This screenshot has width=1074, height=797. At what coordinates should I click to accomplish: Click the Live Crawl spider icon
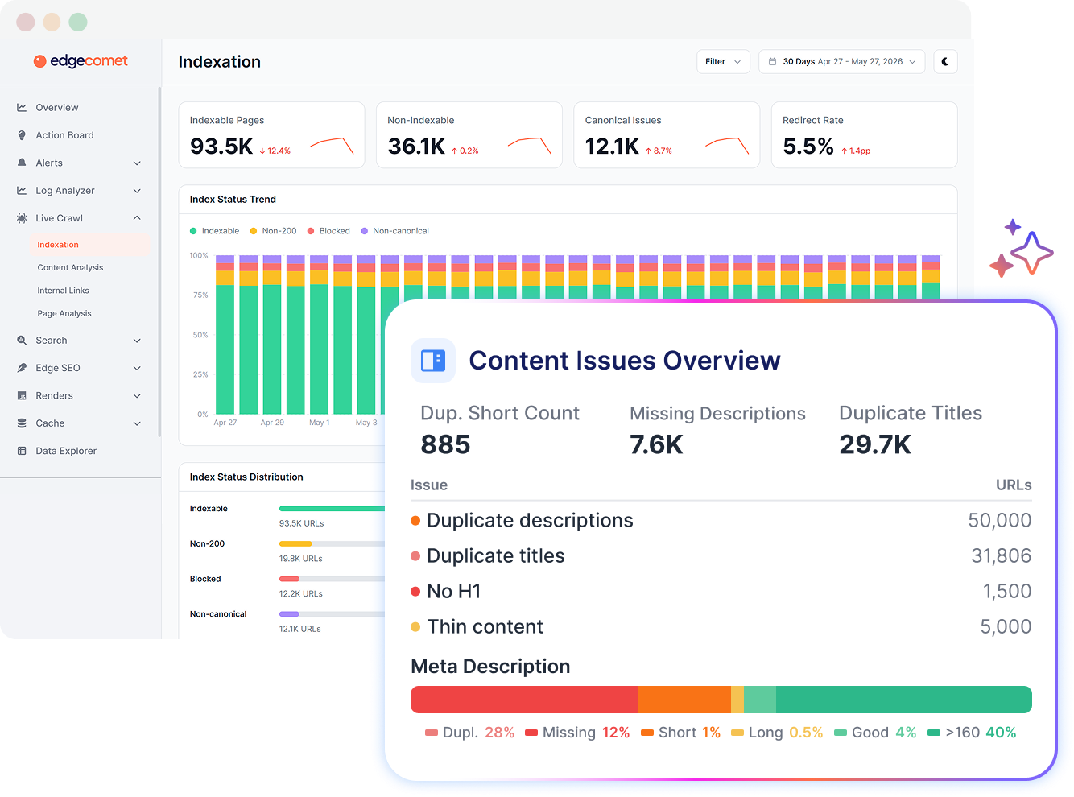click(x=22, y=218)
